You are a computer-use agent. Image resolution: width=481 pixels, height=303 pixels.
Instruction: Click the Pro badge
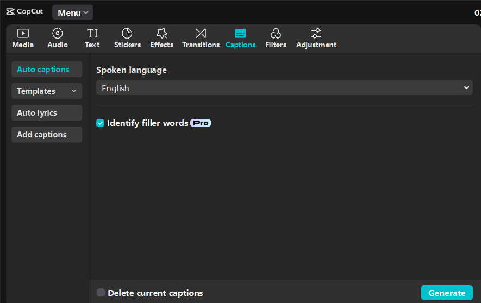tap(201, 123)
